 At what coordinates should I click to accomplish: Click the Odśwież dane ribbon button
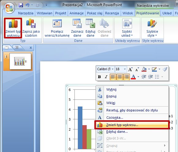(x=104, y=28)
